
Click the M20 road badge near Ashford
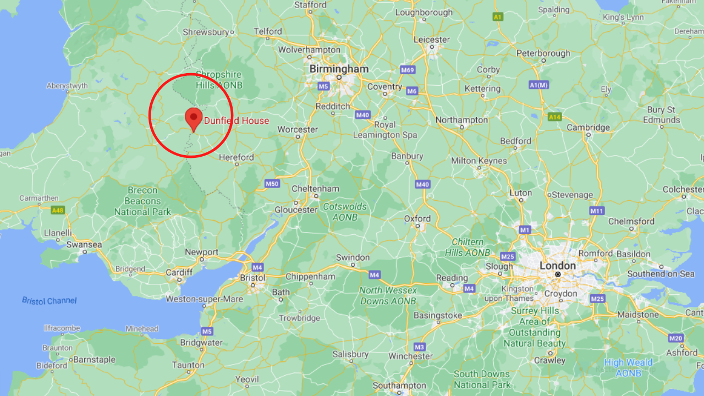coord(675,338)
